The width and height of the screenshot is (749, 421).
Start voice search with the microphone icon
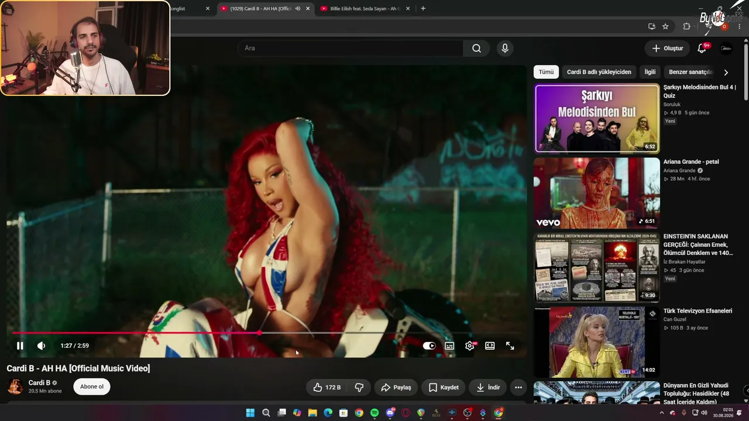point(505,48)
